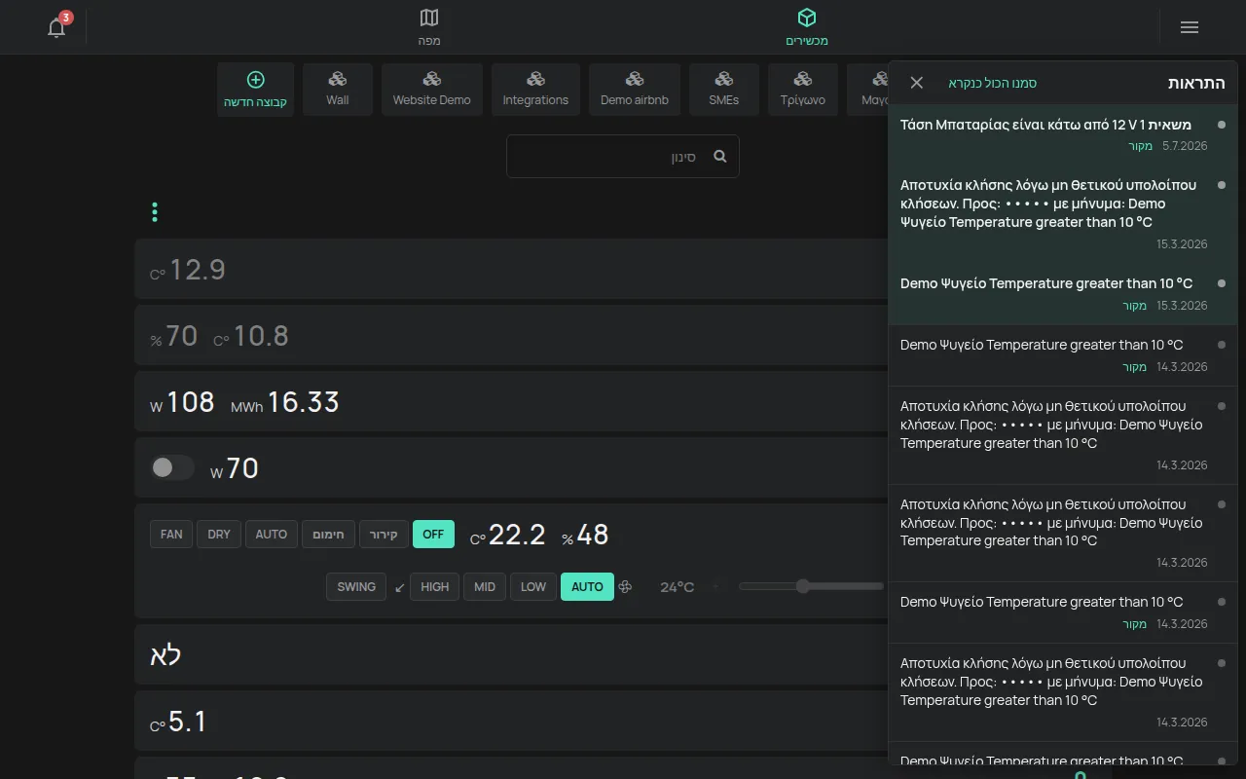Click the swing direction arrow icon
Screen dimensions: 1246x779
tap(400, 587)
